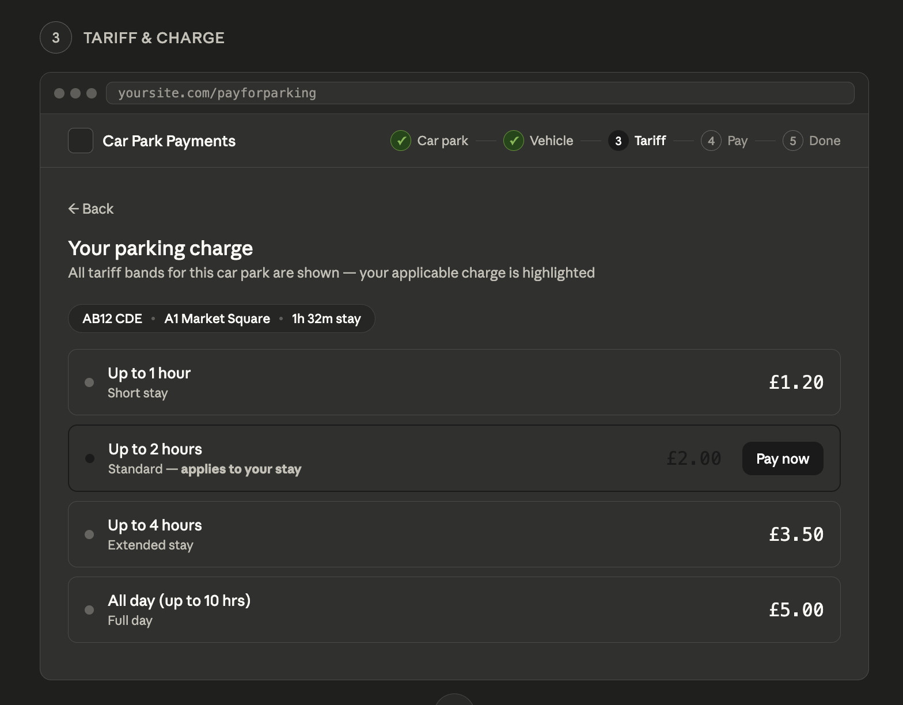
Task: Click the Tariff step number 3 badge
Action: (x=619, y=141)
